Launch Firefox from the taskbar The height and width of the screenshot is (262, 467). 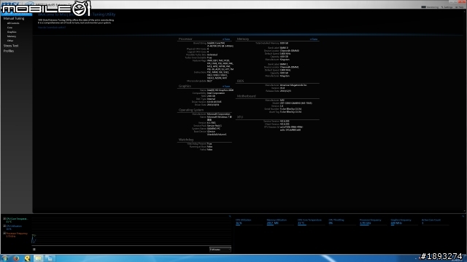[16, 258]
